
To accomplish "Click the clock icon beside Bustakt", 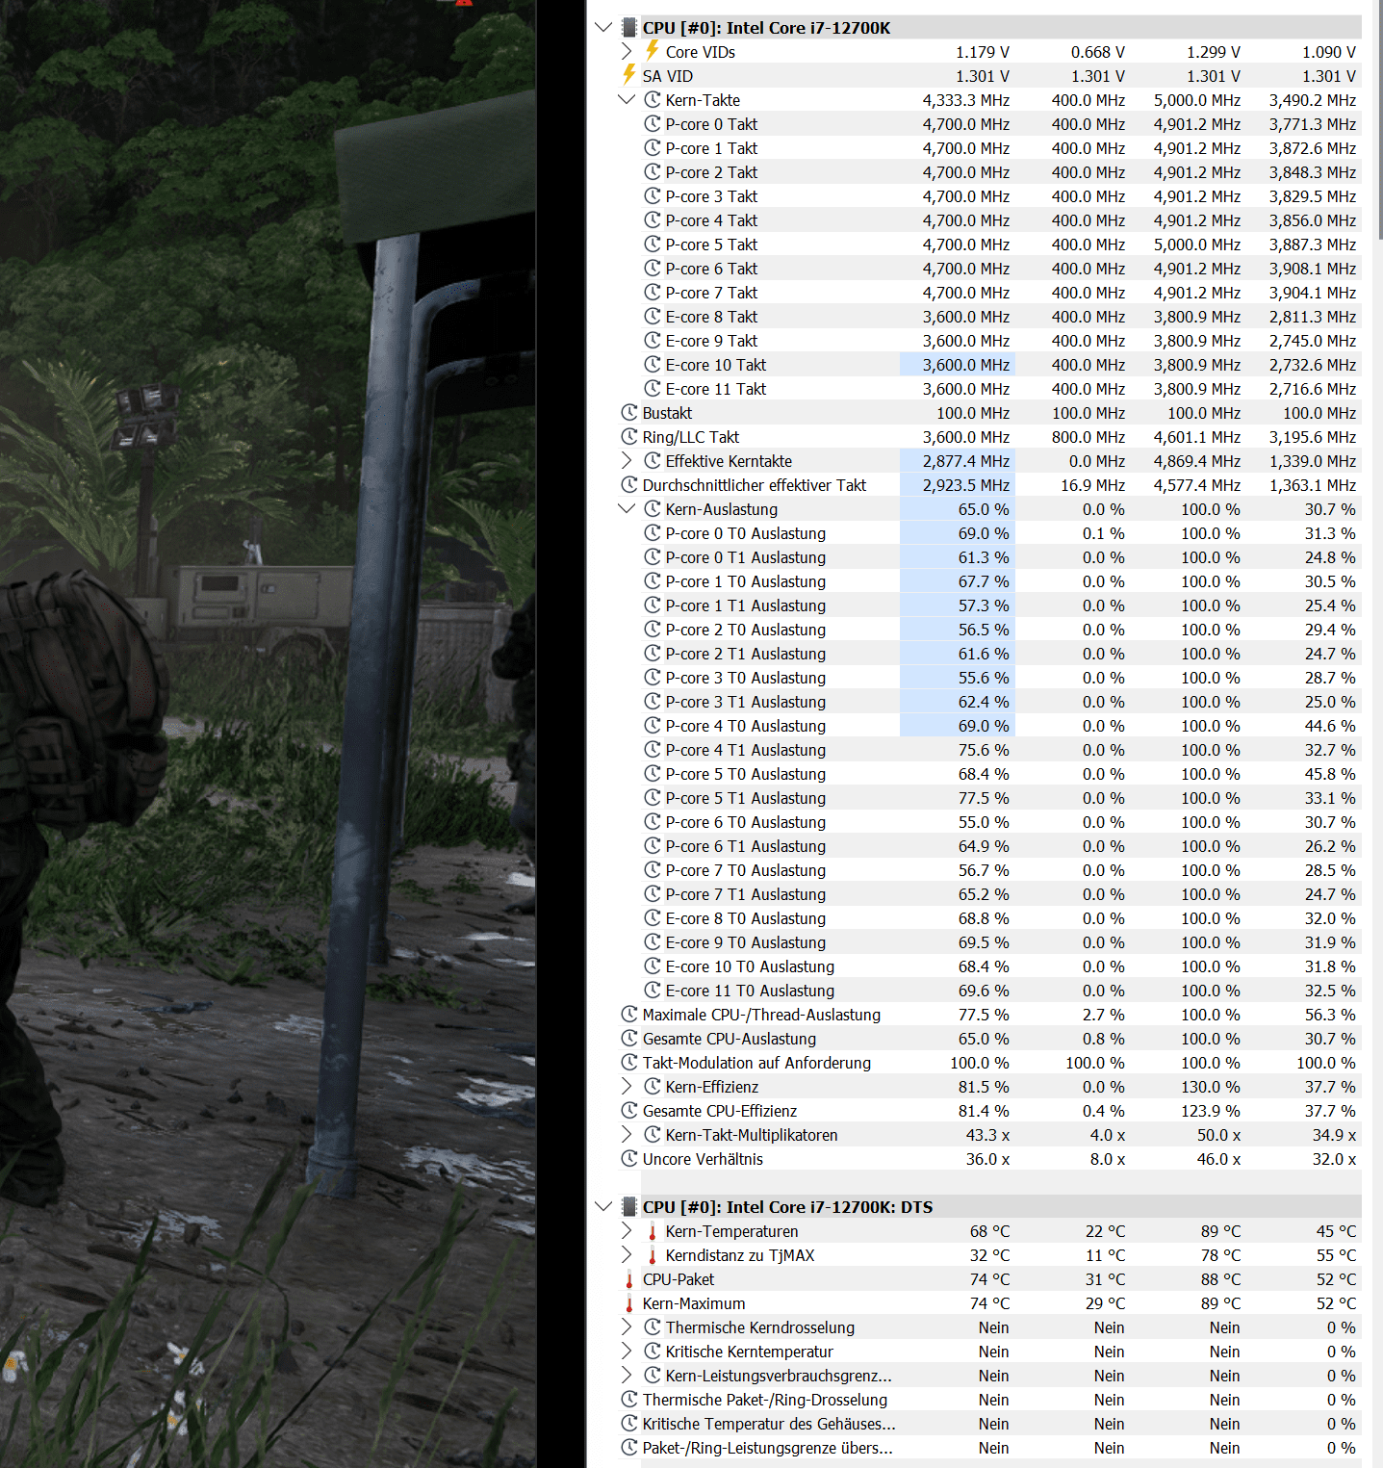I will pyautogui.click(x=629, y=413).
